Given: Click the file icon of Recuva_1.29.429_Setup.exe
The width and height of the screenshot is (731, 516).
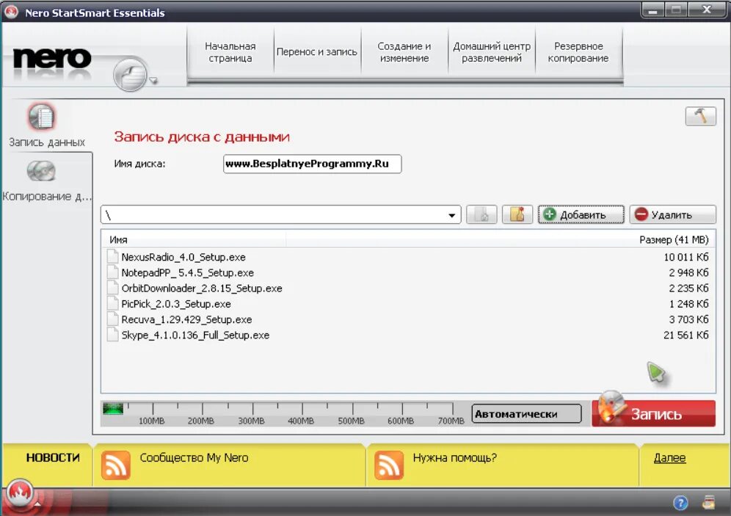Looking at the screenshot, I should tap(112, 319).
